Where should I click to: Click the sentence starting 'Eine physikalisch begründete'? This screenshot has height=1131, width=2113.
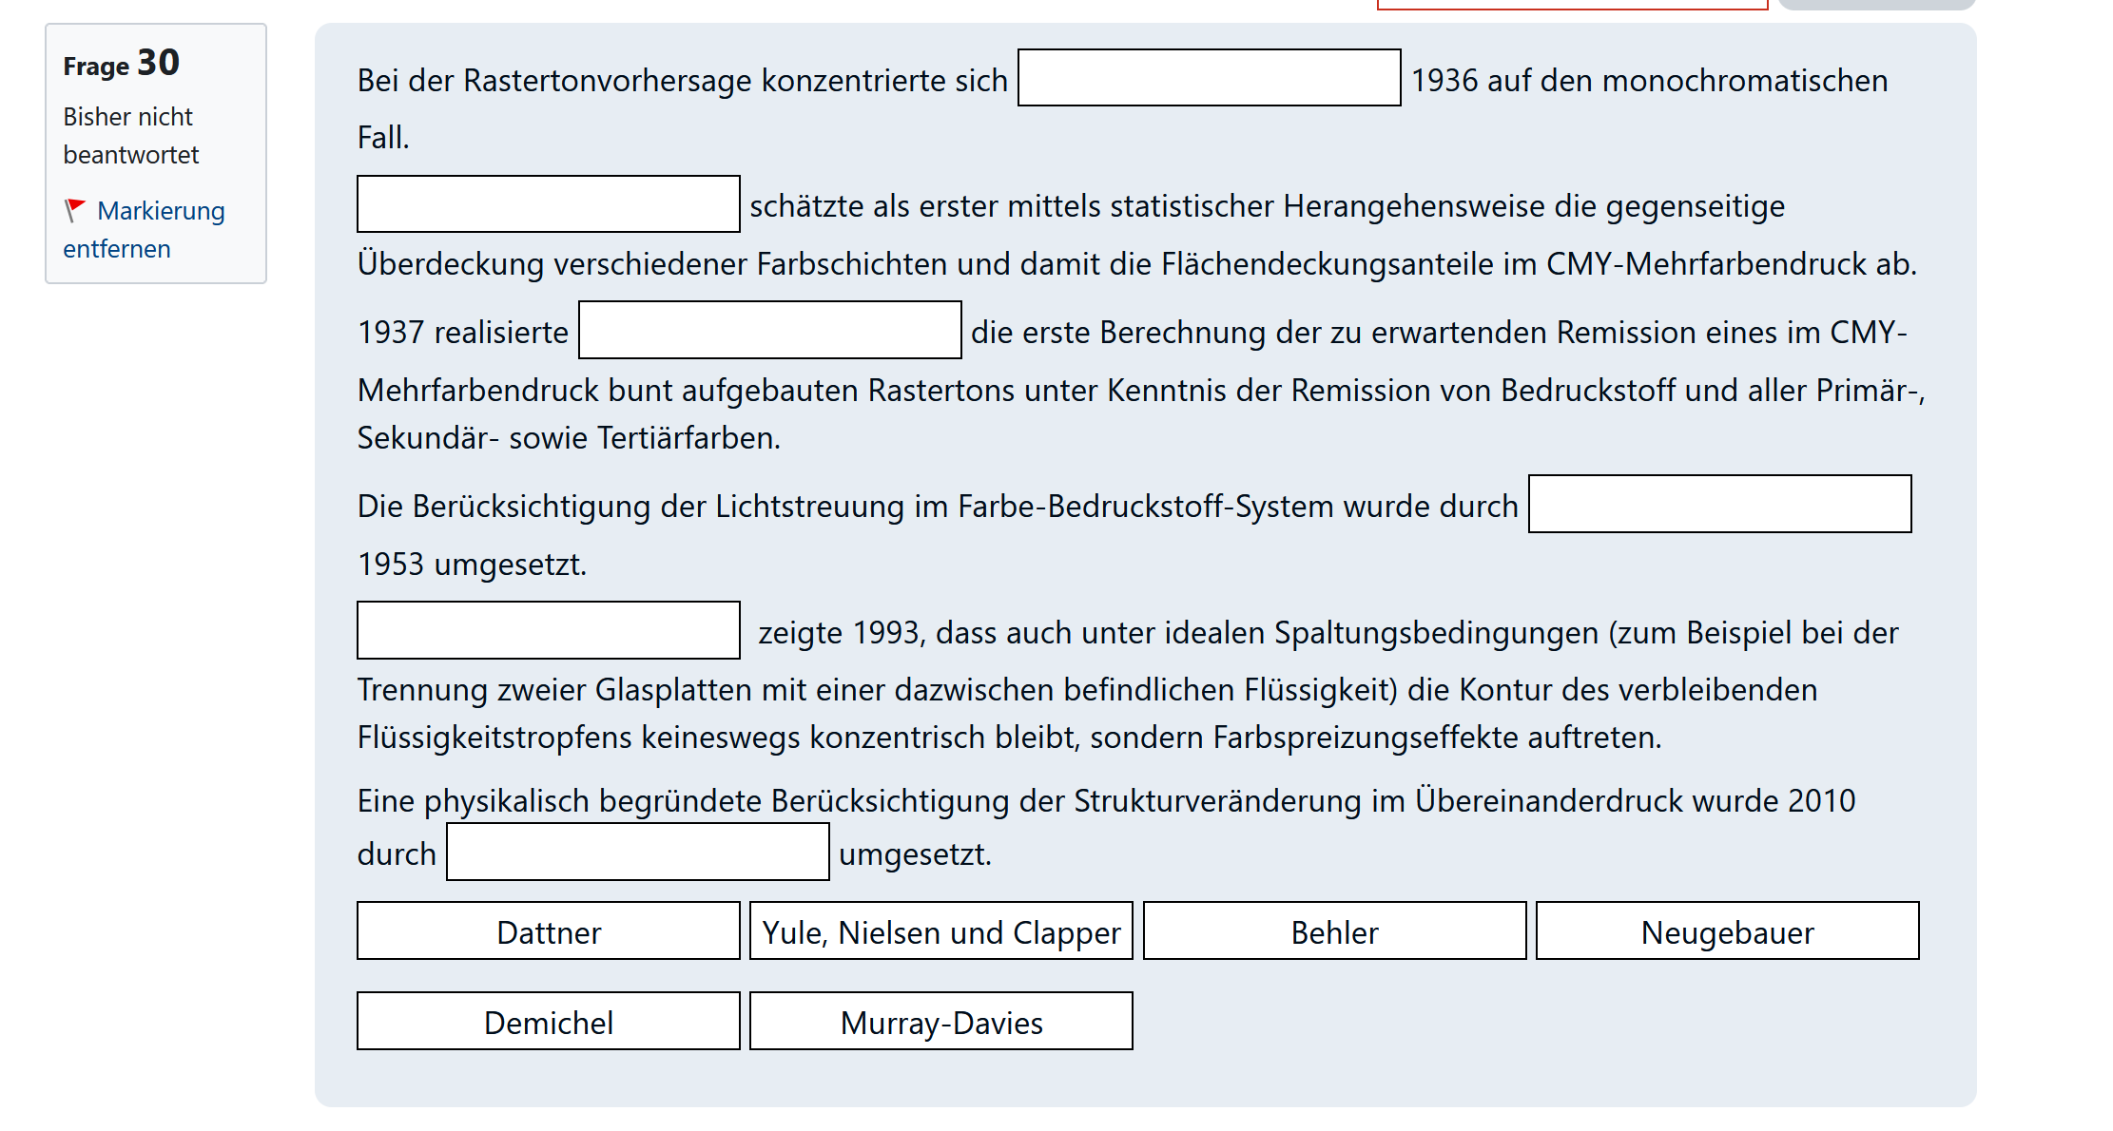click(1106, 801)
